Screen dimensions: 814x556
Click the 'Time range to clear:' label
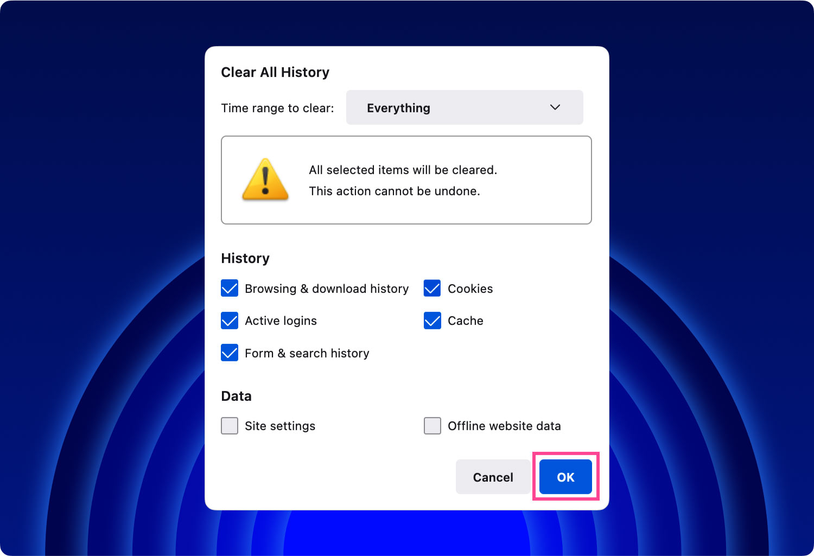[x=277, y=108]
